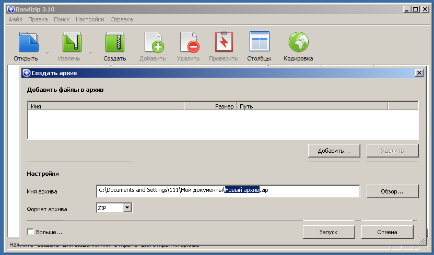
Task: Click the Bandizip logo in main title bar
Action: point(11,9)
